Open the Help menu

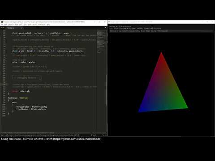pyautogui.click(x=48, y=25)
